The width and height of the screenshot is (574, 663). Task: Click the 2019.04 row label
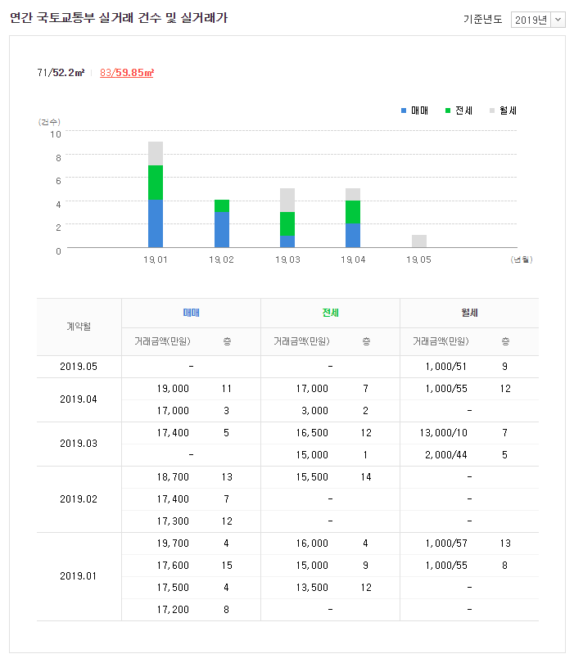[79, 399]
